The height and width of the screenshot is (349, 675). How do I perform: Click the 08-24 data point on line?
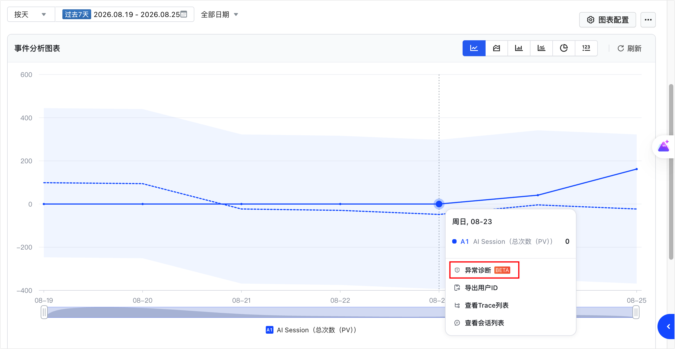tap(538, 195)
